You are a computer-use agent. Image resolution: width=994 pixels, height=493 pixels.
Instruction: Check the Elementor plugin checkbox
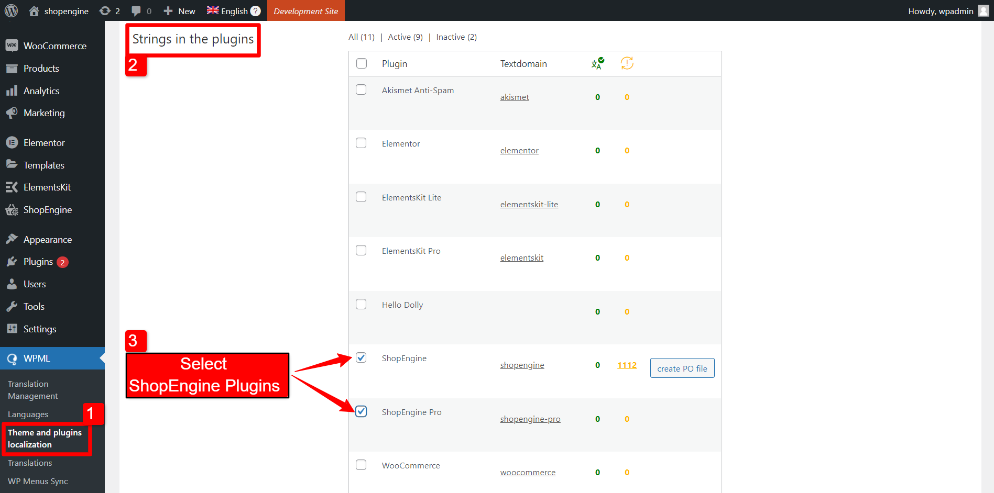click(x=361, y=143)
